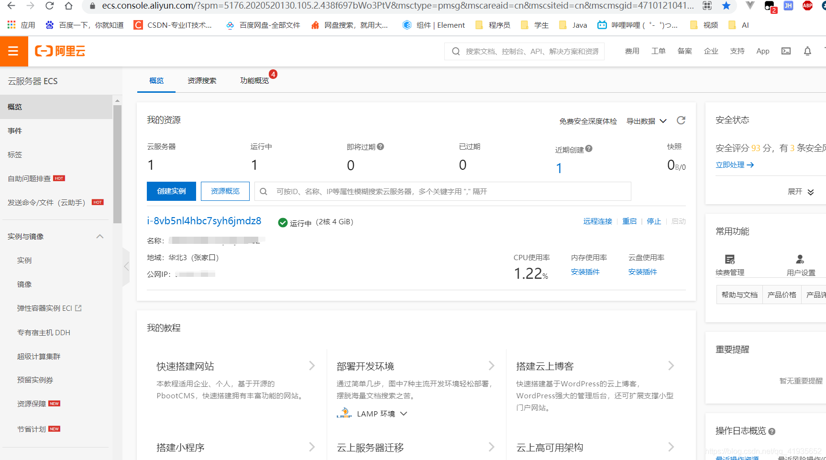Collapse the 实例与镜像 section
The image size is (826, 460).
pos(100,237)
